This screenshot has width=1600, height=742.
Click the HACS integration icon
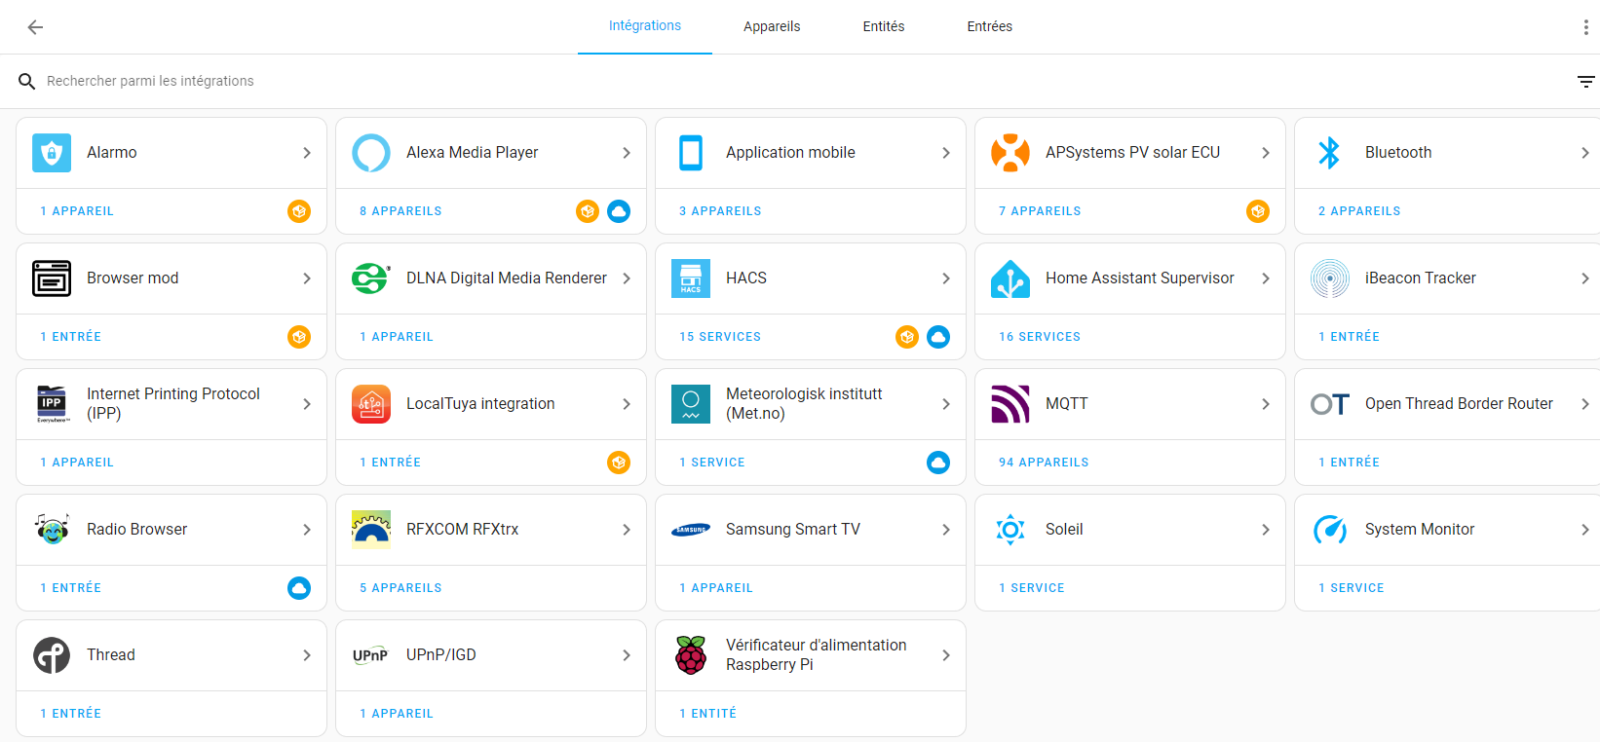click(691, 278)
